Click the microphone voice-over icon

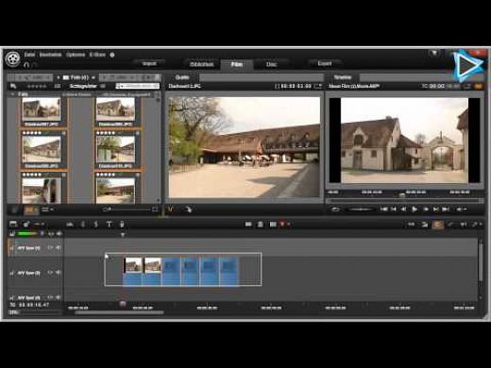[x=122, y=225]
